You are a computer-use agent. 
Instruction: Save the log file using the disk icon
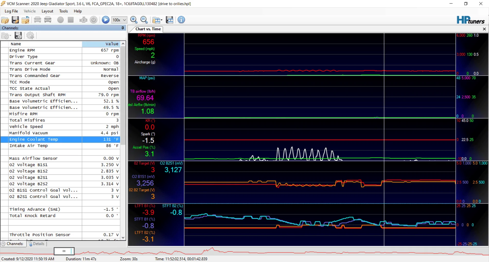tap(15, 20)
